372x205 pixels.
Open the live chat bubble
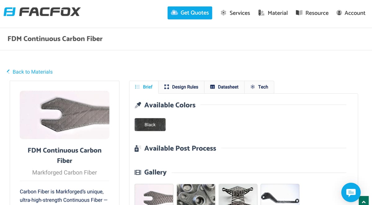pos(351,193)
